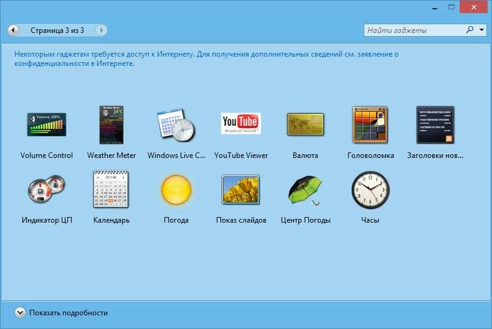492x329 pixels.
Task: Maximize the gadgets window
Action: pyautogui.click(x=452, y=7)
